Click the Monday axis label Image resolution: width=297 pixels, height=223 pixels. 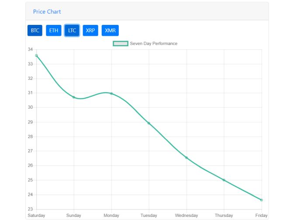[111, 216]
